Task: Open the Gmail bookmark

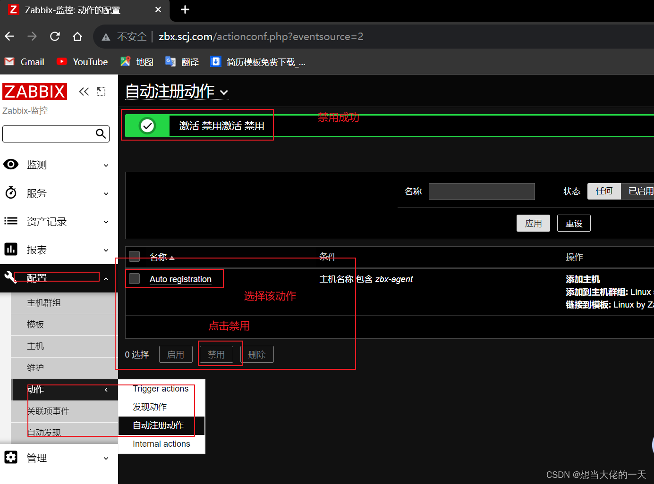Action: pyautogui.click(x=24, y=62)
